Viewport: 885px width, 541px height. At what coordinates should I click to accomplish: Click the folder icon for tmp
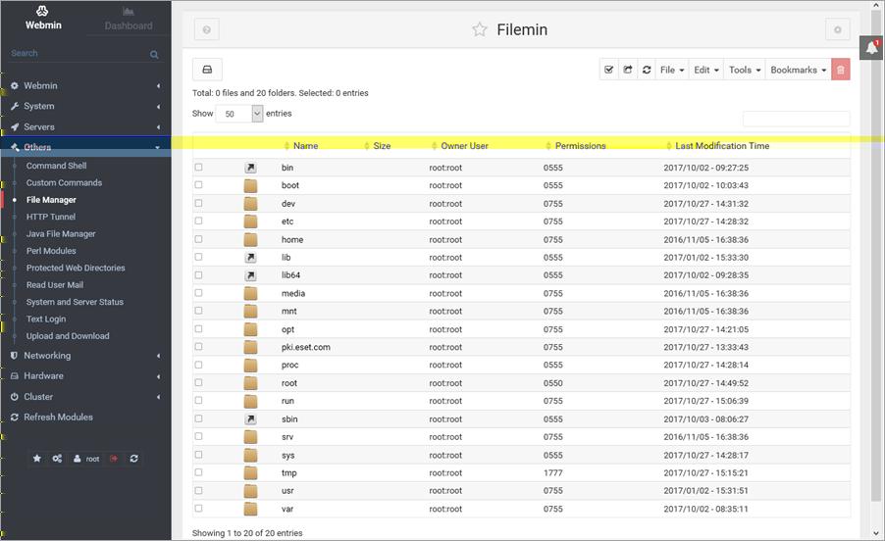(250, 472)
